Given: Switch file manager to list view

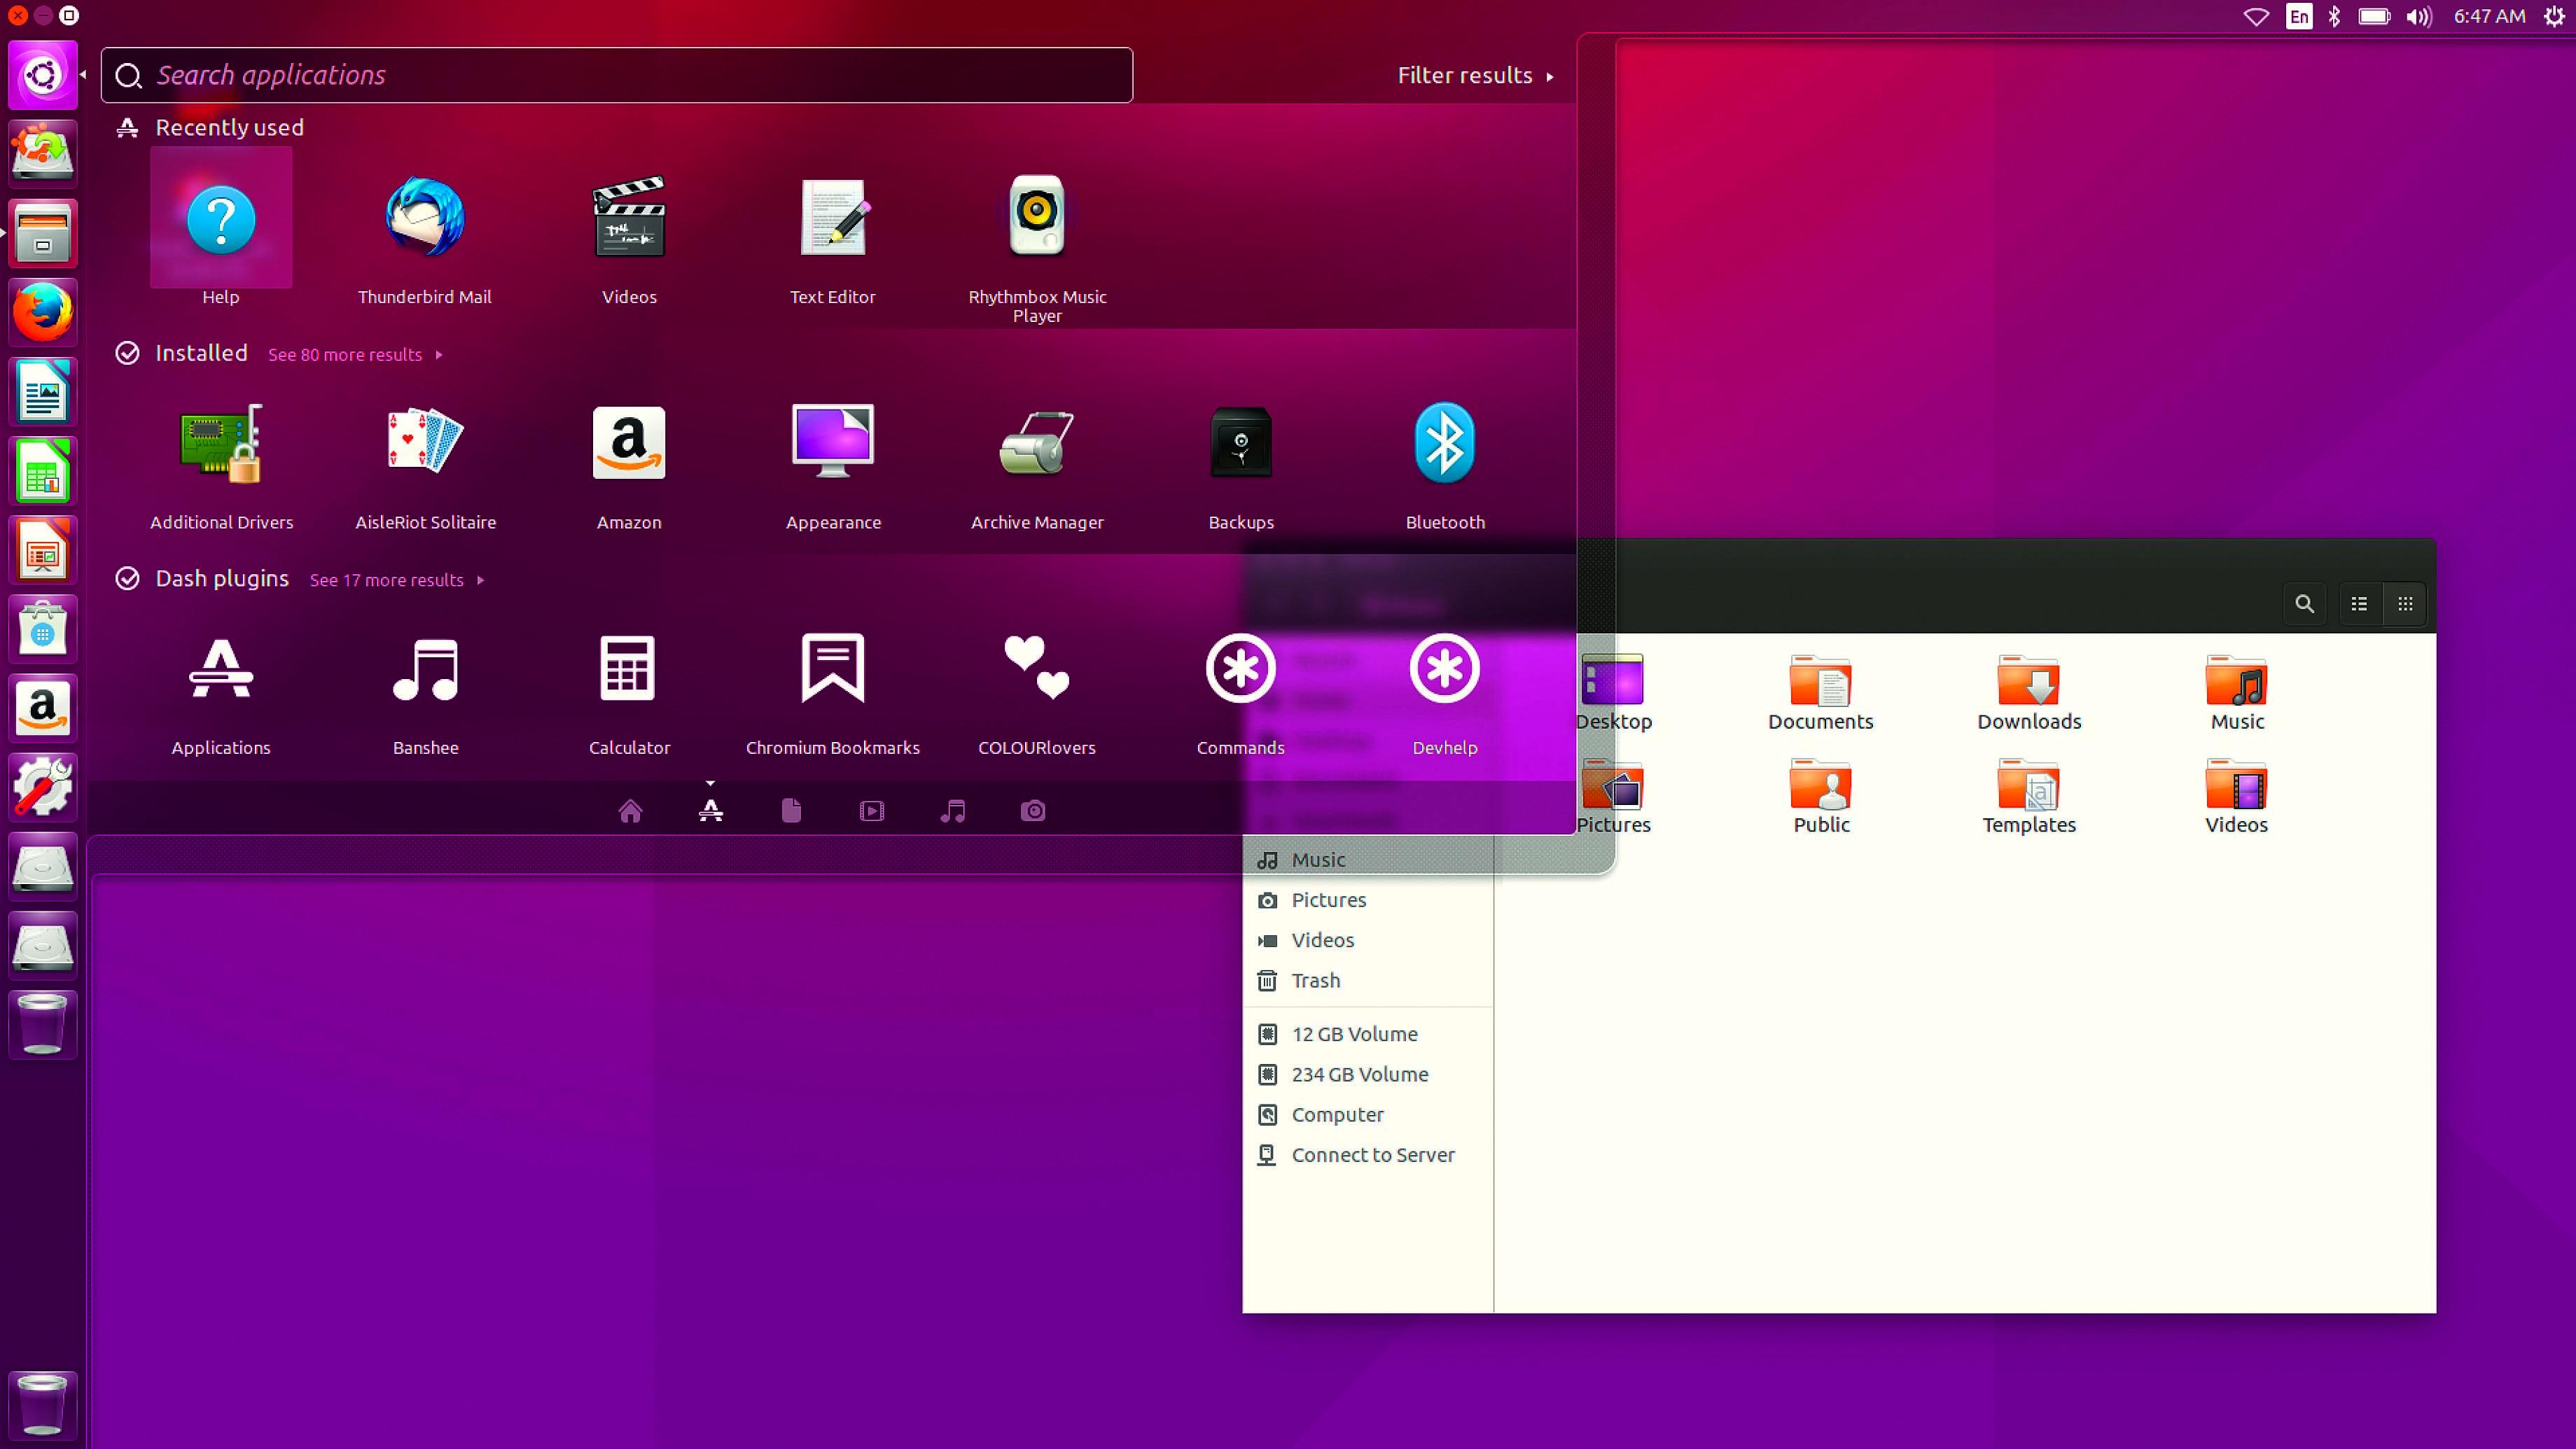Looking at the screenshot, I should point(2359,604).
